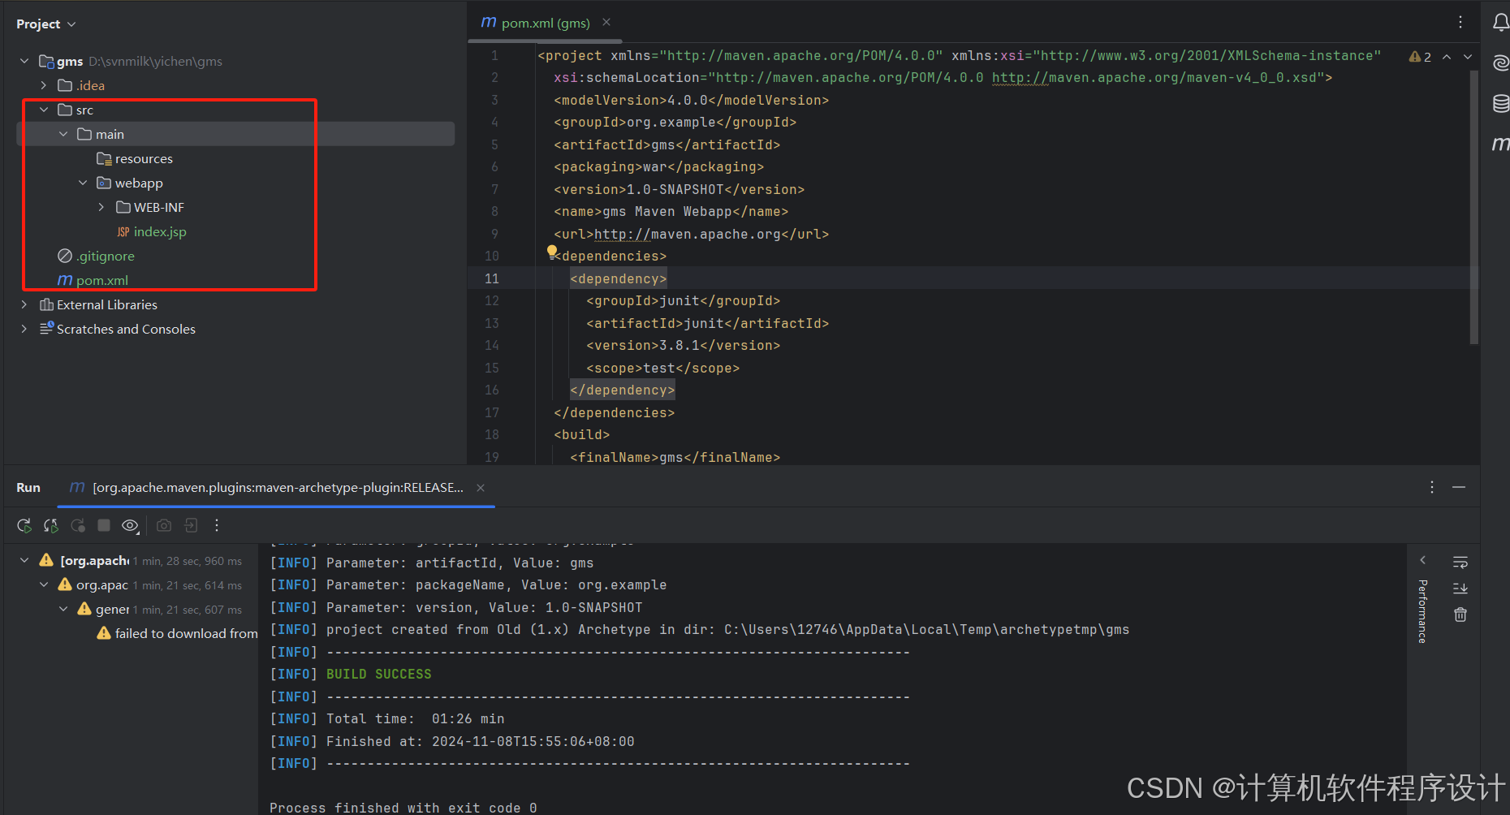Screen dimensions: 1510x815
Task: Collapse the Performance side panel arrow
Action: pos(1422,560)
